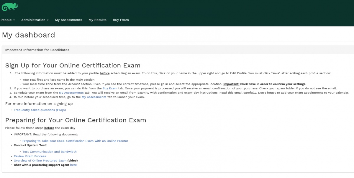Open the Administration dropdown menu
Viewport: 354px width, 178px height.
(x=35, y=20)
